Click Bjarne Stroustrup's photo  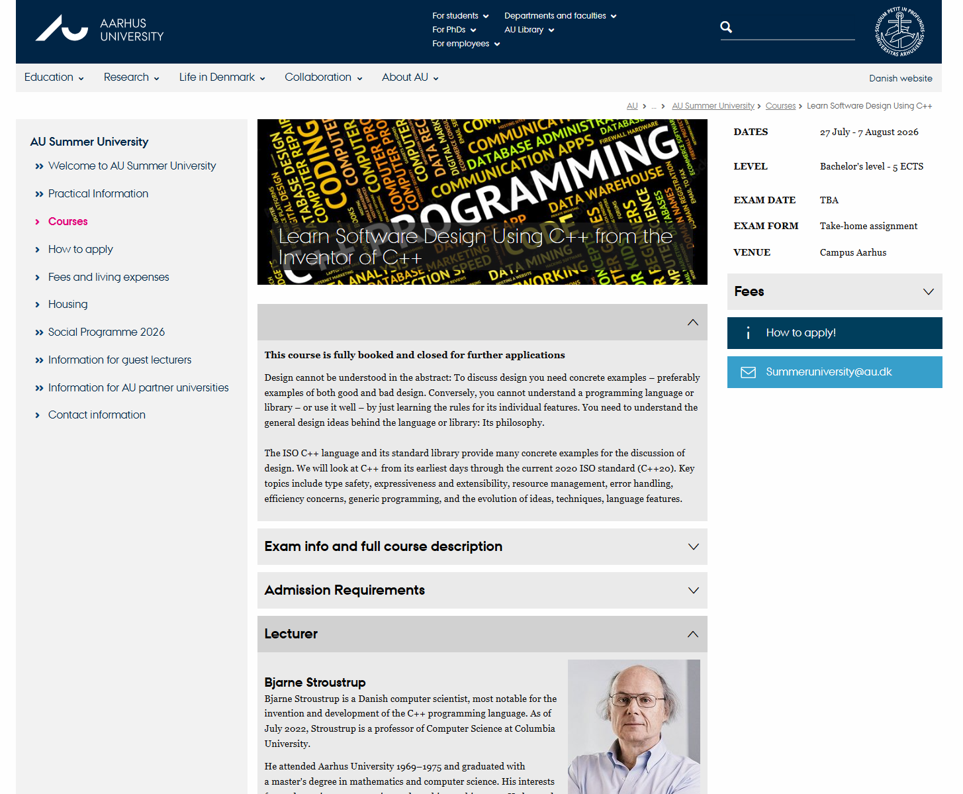click(634, 726)
